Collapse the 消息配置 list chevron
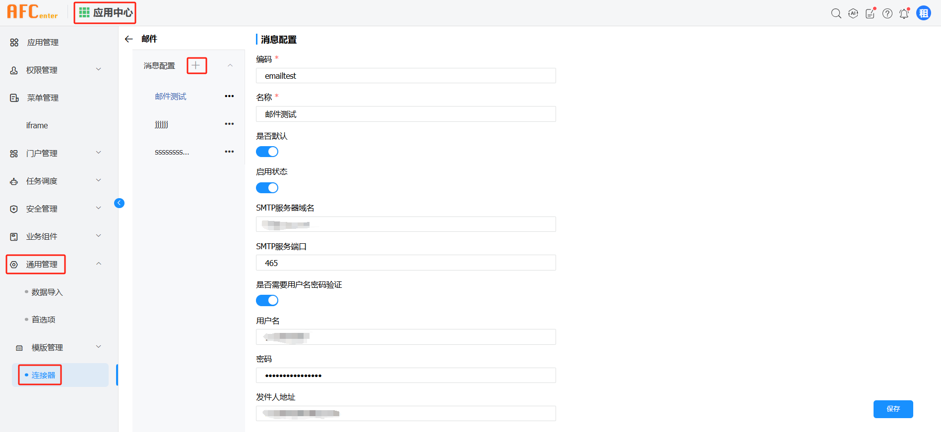941x432 pixels. (230, 65)
